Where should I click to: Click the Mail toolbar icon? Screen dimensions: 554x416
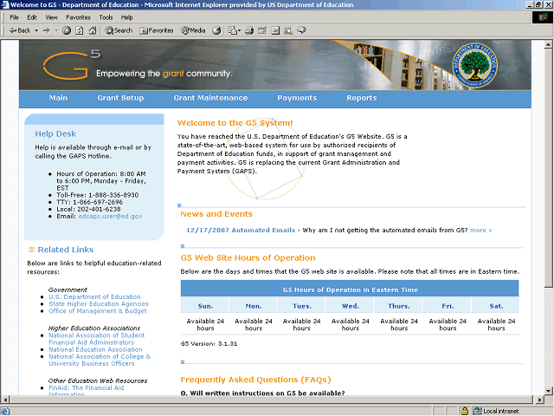tap(232, 31)
